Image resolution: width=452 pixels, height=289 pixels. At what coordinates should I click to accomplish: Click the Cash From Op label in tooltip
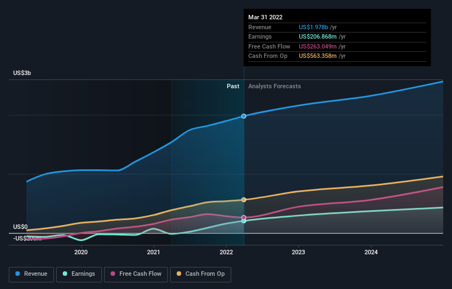tap(268, 56)
